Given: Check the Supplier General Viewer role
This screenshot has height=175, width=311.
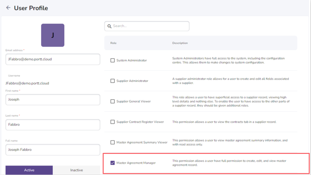Looking at the screenshot, I should 112,101.
